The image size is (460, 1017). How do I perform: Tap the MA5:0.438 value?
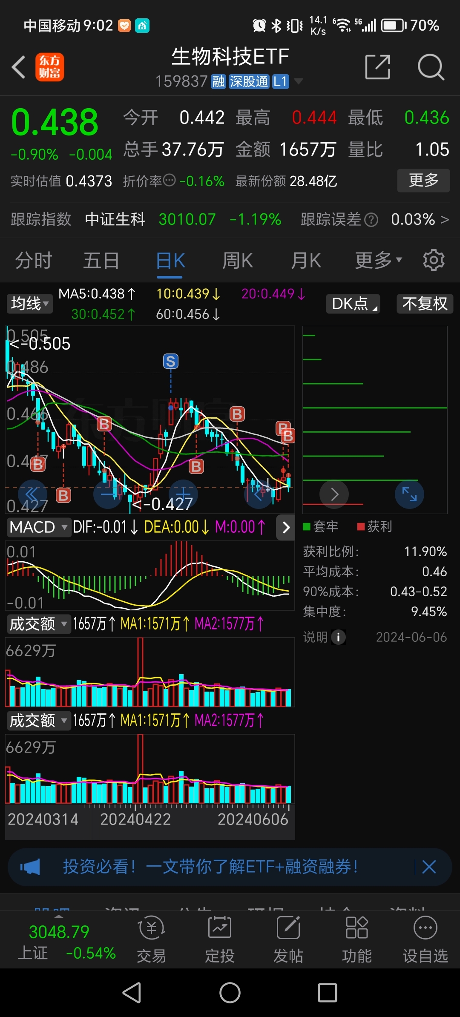point(97,293)
